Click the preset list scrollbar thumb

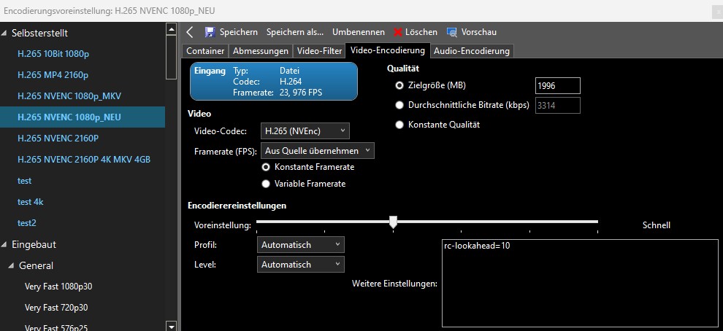coord(171,58)
